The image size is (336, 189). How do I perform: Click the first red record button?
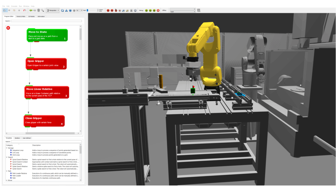(107, 10)
